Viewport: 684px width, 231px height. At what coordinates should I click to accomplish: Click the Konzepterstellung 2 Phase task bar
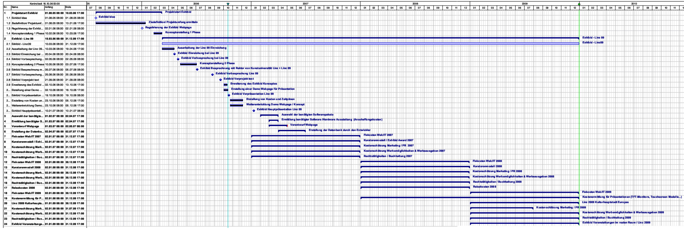[189, 64]
